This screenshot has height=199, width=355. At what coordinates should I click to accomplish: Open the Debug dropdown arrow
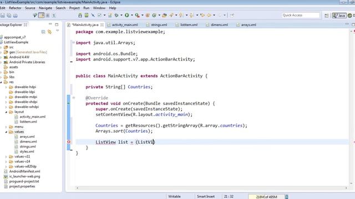(x=121, y=15)
